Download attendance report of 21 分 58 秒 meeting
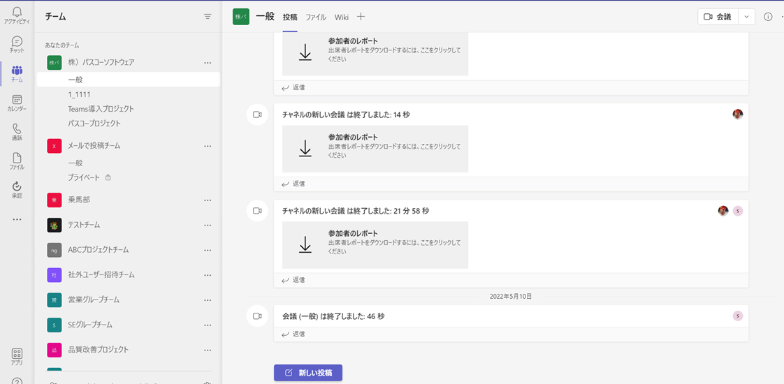784x384 pixels. coord(305,245)
